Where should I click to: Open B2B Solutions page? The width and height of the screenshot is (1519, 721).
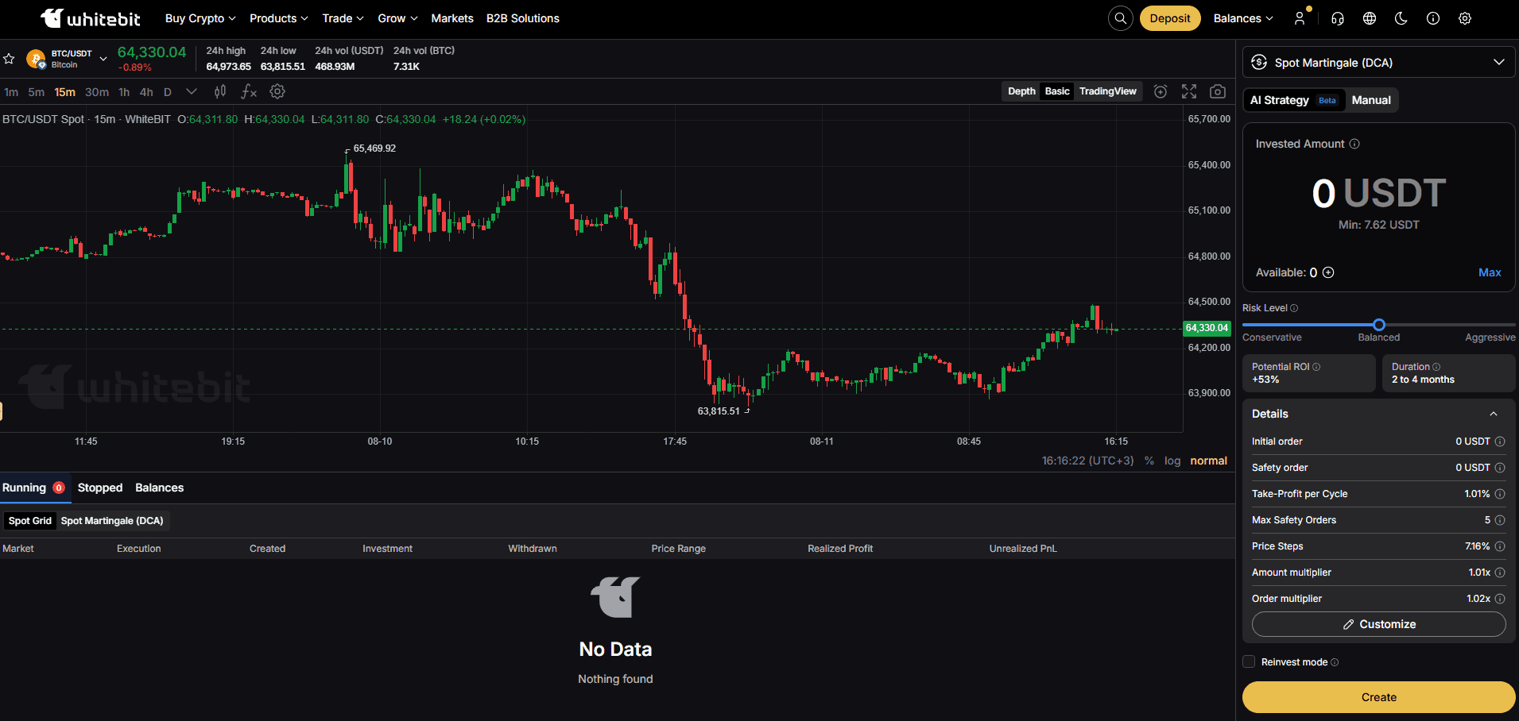coord(523,18)
